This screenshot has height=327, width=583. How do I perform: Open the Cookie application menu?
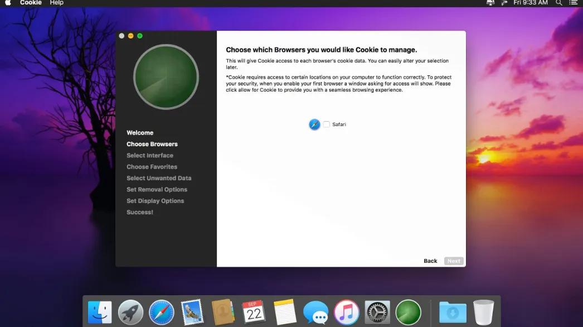pyautogui.click(x=31, y=3)
